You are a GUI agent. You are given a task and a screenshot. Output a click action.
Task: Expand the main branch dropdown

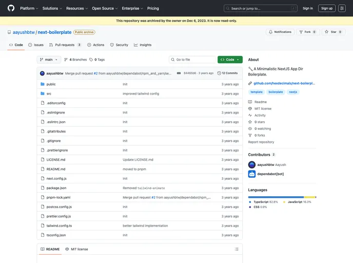49,60
